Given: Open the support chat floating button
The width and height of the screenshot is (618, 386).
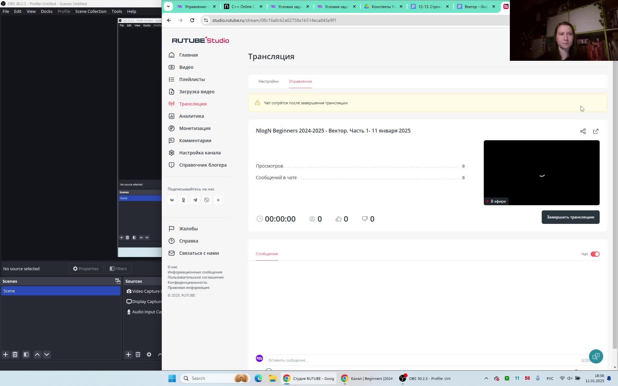Looking at the screenshot, I should coord(596,356).
